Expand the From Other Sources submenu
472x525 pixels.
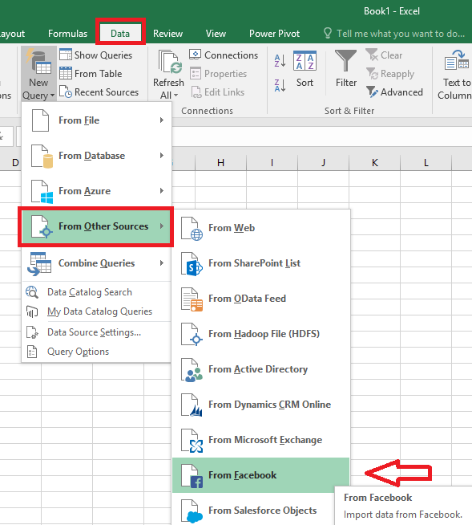pos(97,226)
